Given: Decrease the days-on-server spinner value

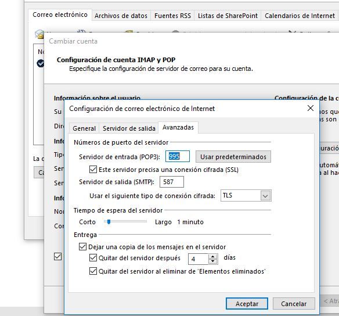Looking at the screenshot, I should 212,261.
